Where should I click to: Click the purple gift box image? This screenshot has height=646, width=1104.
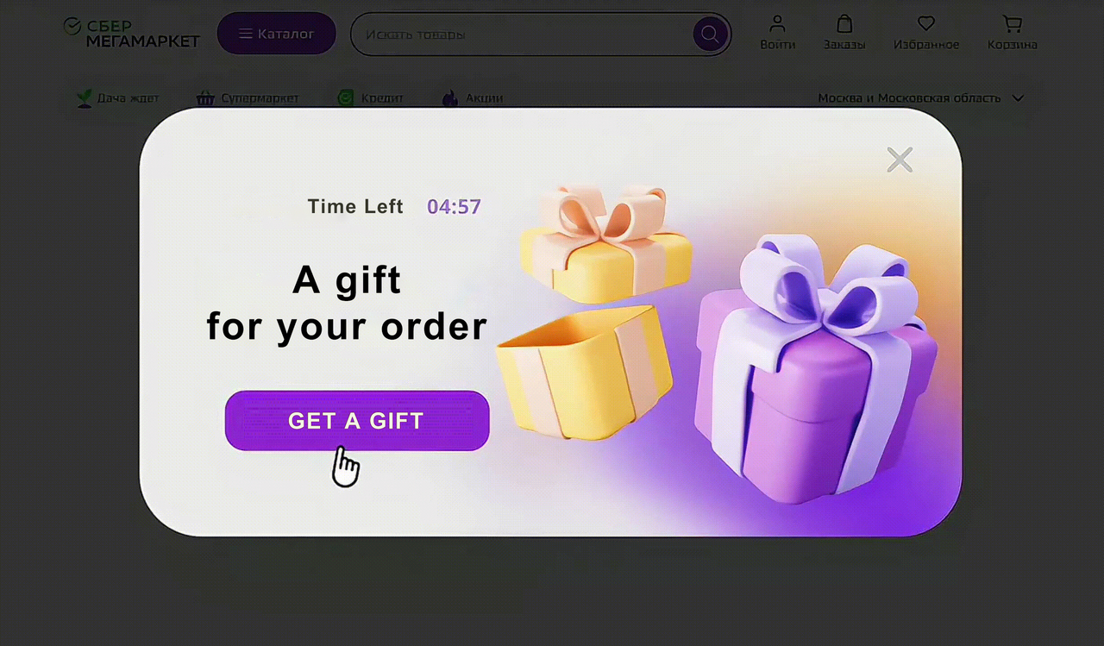(815, 371)
